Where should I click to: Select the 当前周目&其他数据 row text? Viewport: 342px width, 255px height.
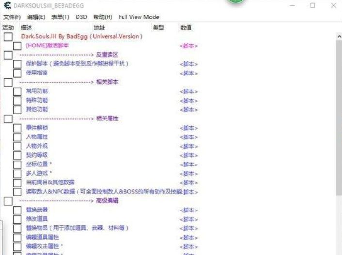[x=50, y=182]
